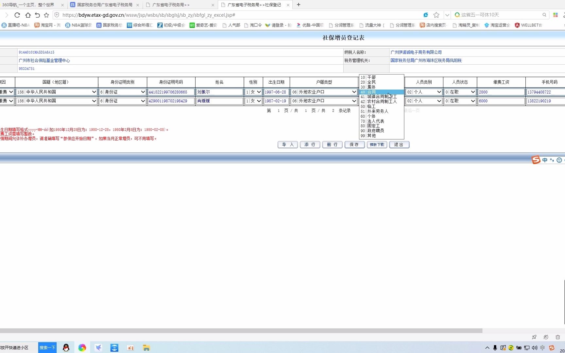Close the 360导航 tab
565x353 pixels.
62,5
